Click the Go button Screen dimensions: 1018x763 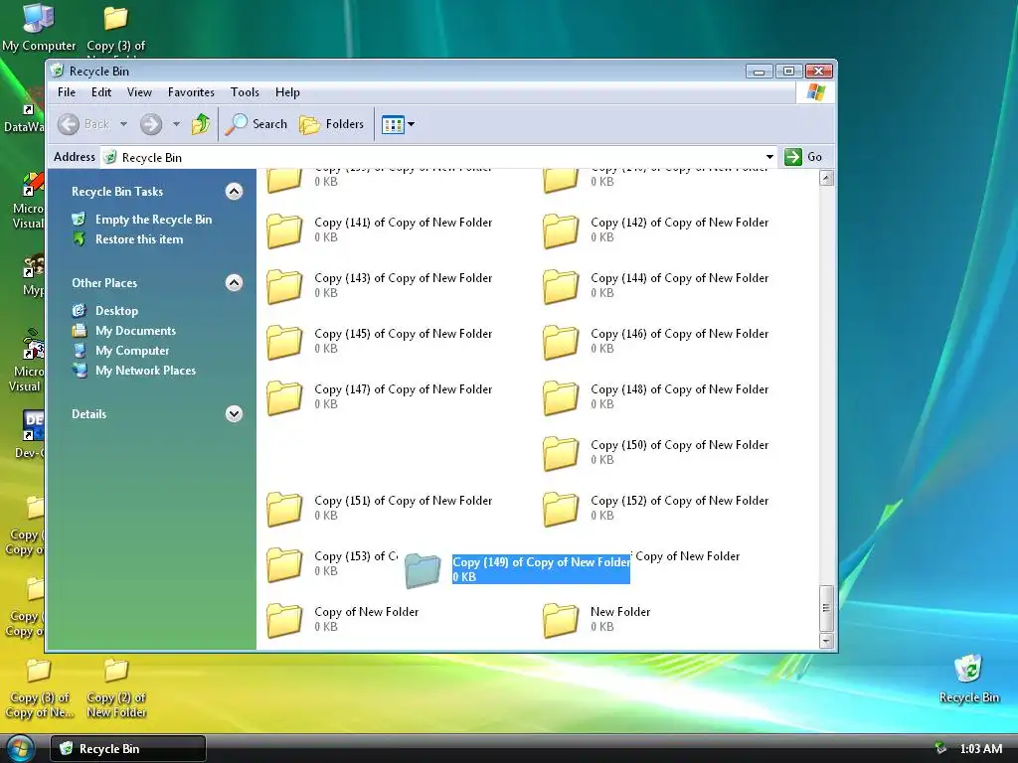[803, 157]
